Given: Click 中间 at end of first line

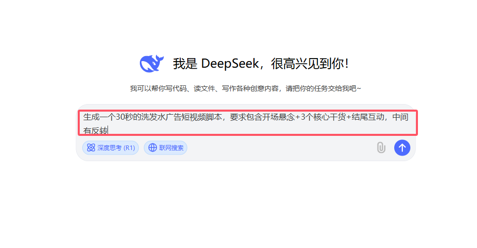Looking at the screenshot, I should [400, 117].
